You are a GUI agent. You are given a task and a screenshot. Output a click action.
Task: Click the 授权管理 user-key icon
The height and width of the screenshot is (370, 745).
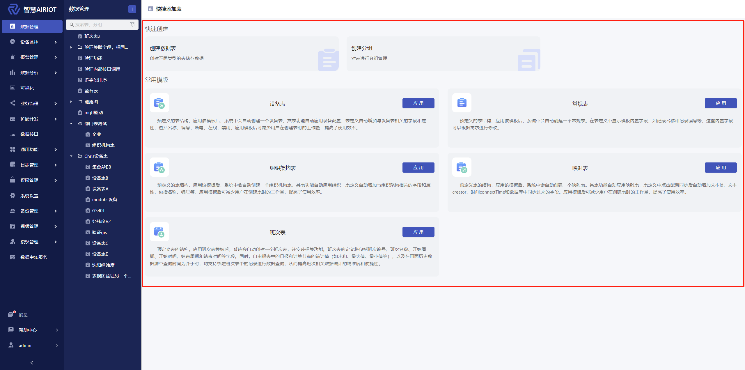[13, 242]
